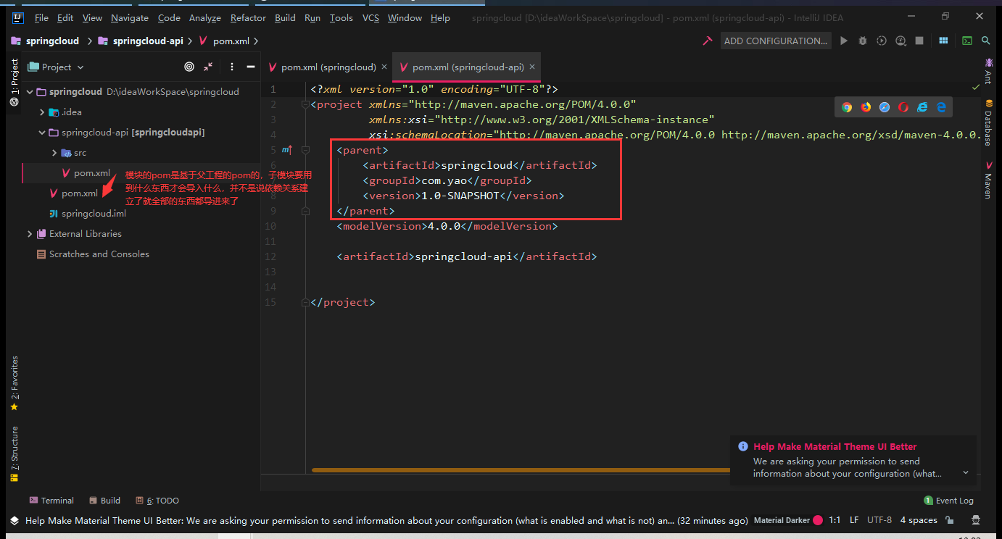
Task: Toggle the 6: TODO tool window button
Action: pos(157,501)
